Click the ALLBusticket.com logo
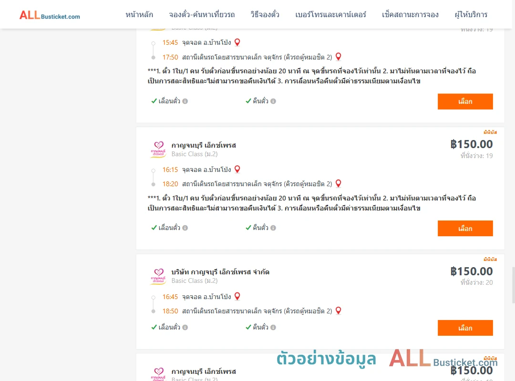515x381 pixels. tap(50, 15)
